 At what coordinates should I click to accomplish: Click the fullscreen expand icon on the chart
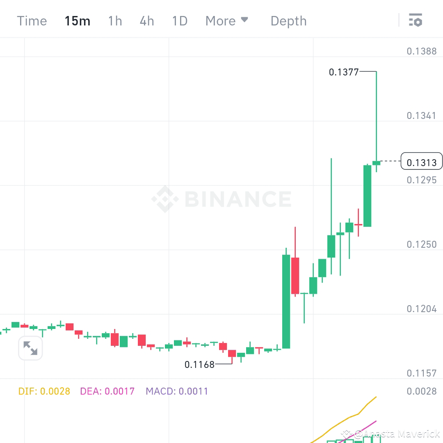(x=30, y=348)
